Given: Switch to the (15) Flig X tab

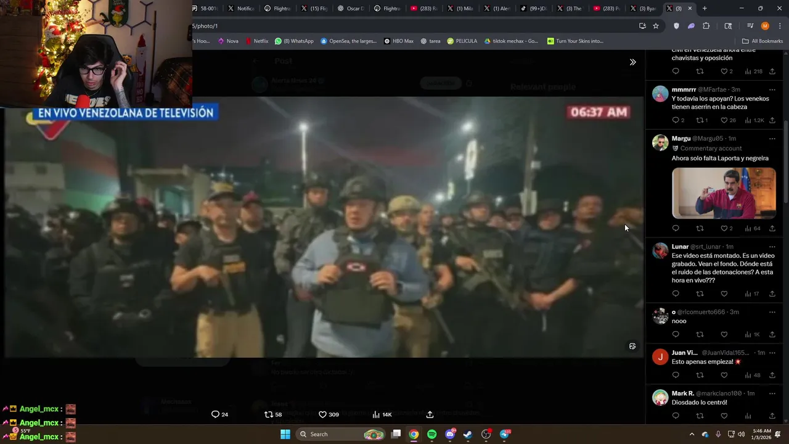Looking at the screenshot, I should [314, 8].
